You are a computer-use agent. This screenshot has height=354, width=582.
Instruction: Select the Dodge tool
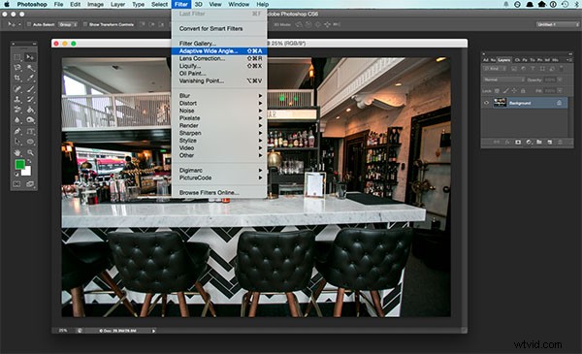[x=30, y=120]
